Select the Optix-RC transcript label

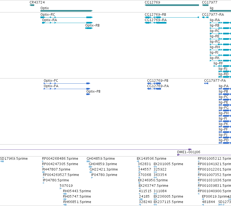pyautogui.click(x=48, y=15)
